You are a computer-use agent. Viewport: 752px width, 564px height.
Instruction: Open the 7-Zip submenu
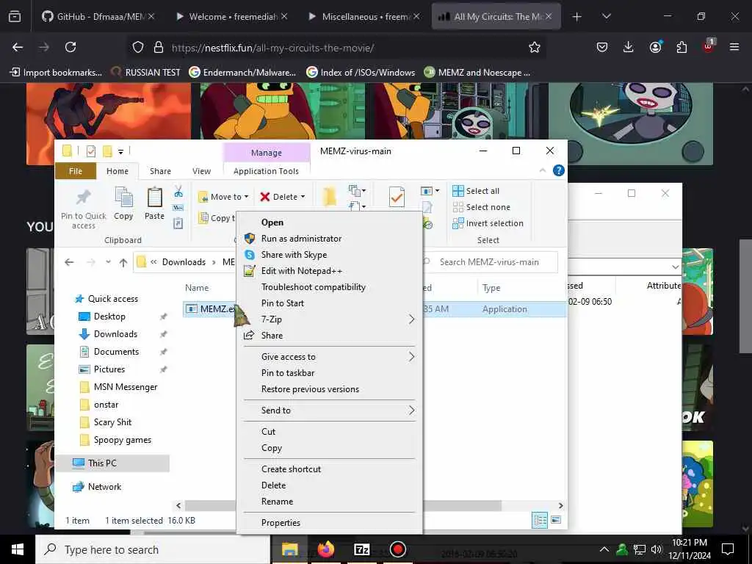coord(329,319)
